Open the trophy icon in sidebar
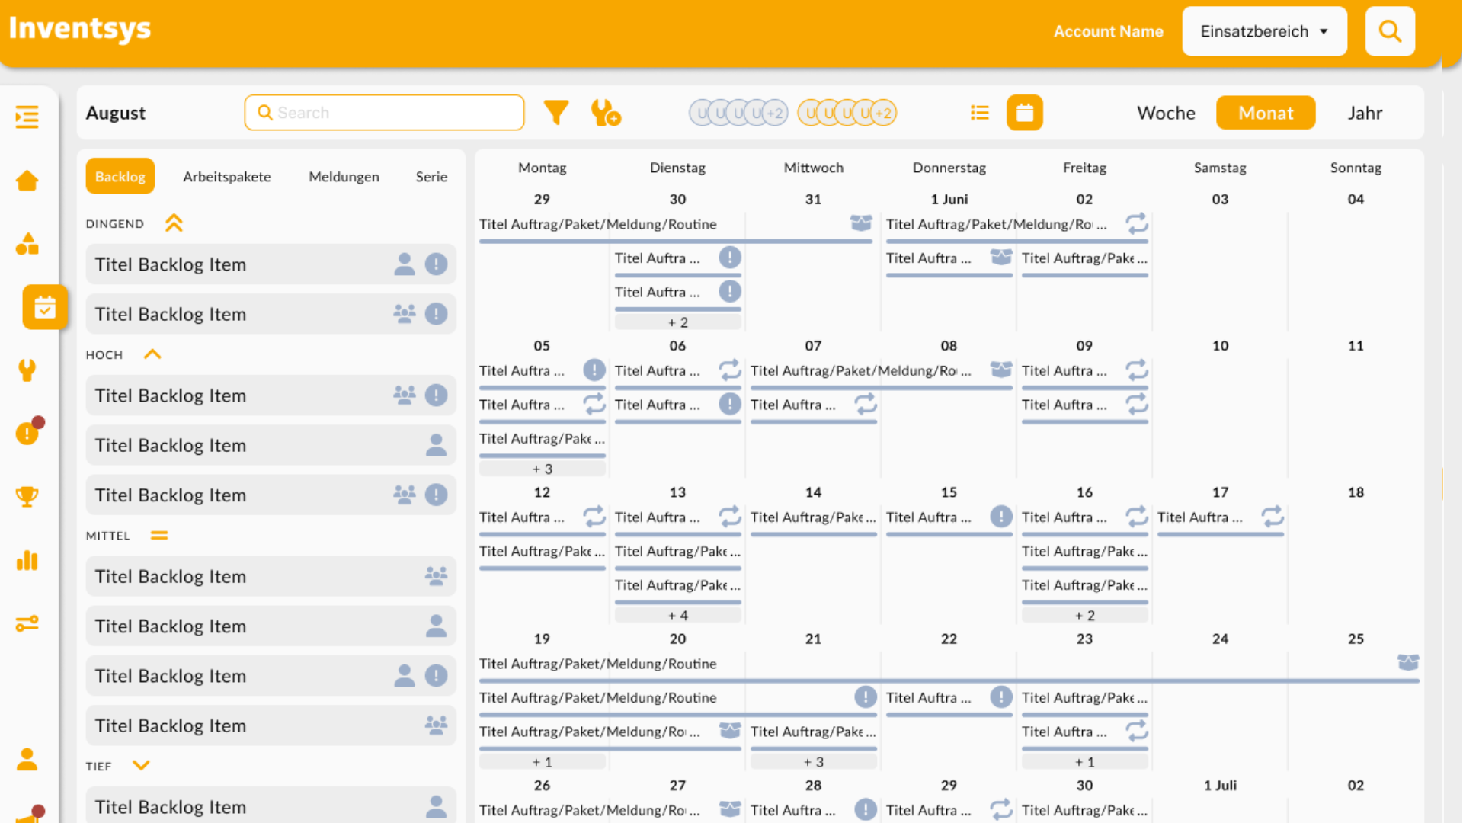 click(27, 496)
